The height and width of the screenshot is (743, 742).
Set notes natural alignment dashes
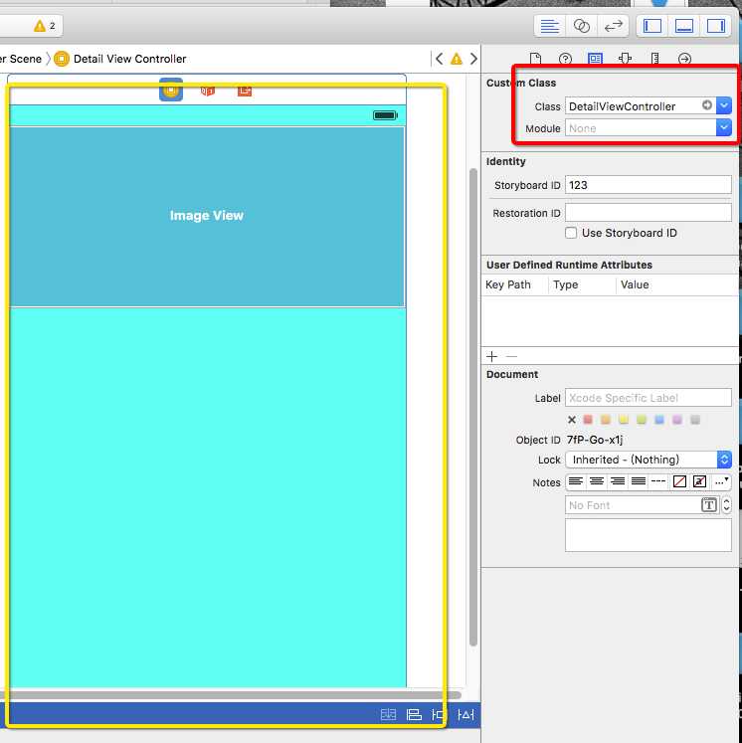658,481
